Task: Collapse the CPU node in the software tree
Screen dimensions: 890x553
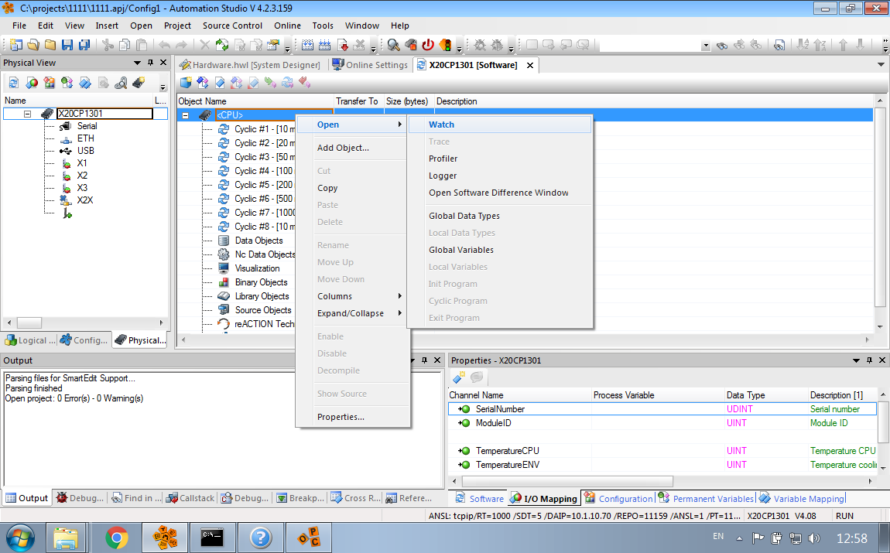Action: [185, 115]
